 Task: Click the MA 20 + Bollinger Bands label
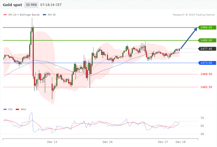[24, 15]
